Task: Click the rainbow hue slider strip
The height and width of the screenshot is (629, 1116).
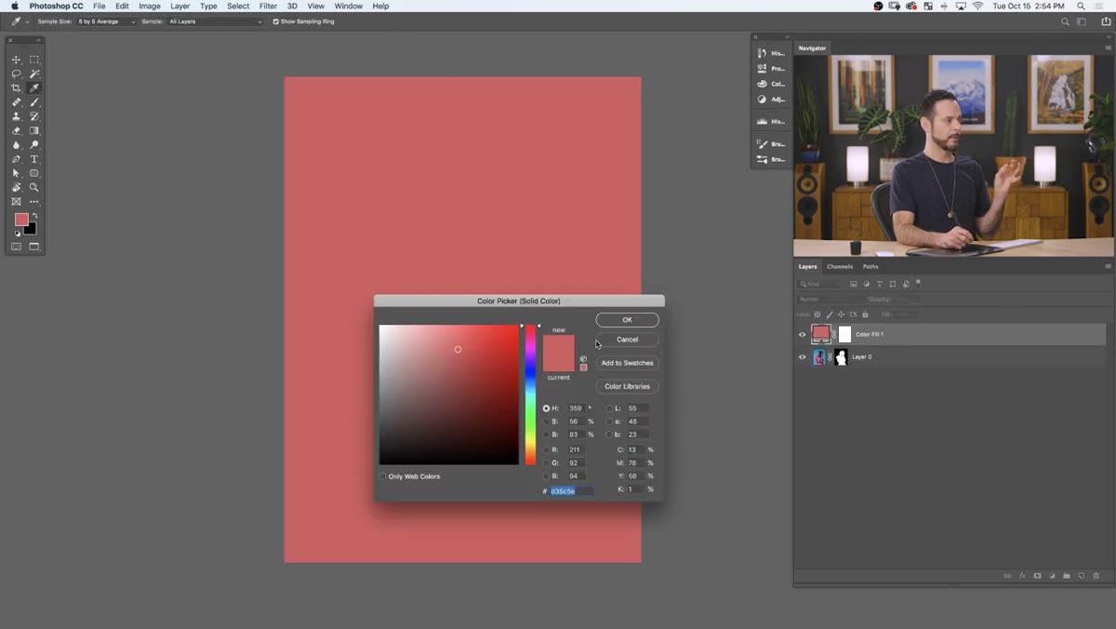Action: tap(530, 395)
